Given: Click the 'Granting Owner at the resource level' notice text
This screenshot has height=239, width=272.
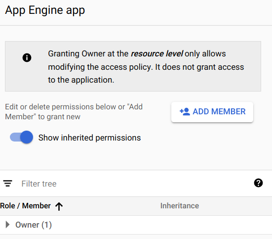Looking at the screenshot, I should coord(146,67).
